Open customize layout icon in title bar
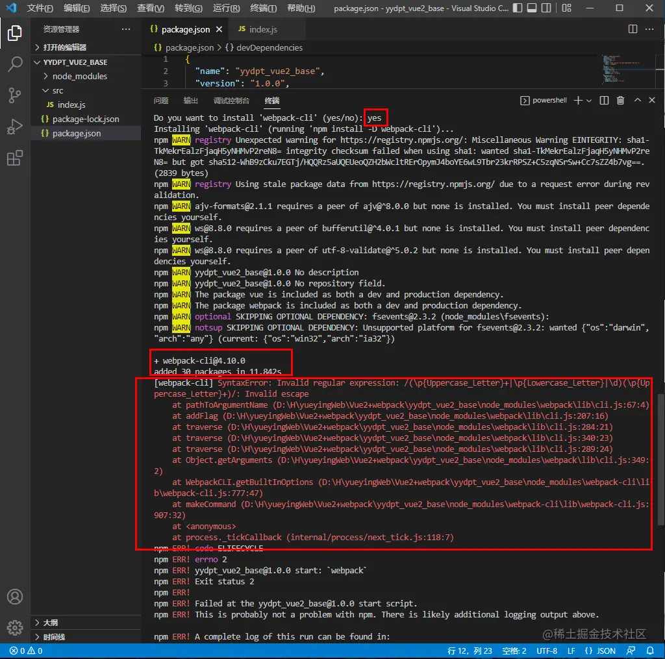The image size is (665, 659). coord(566,8)
